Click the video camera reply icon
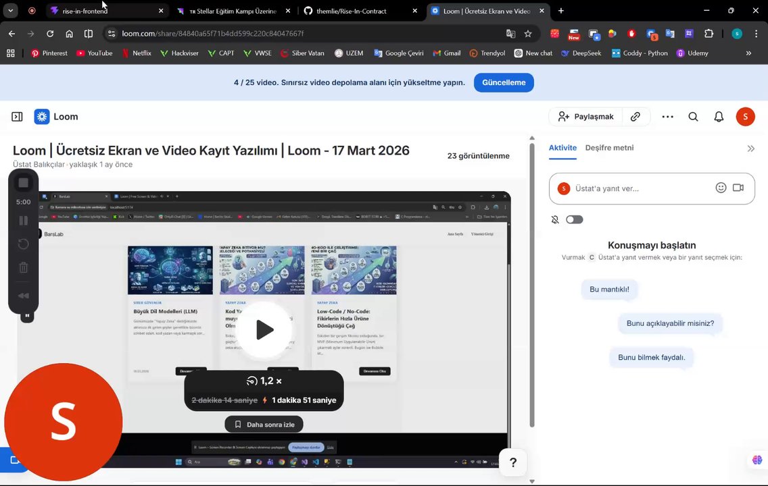 point(738,188)
